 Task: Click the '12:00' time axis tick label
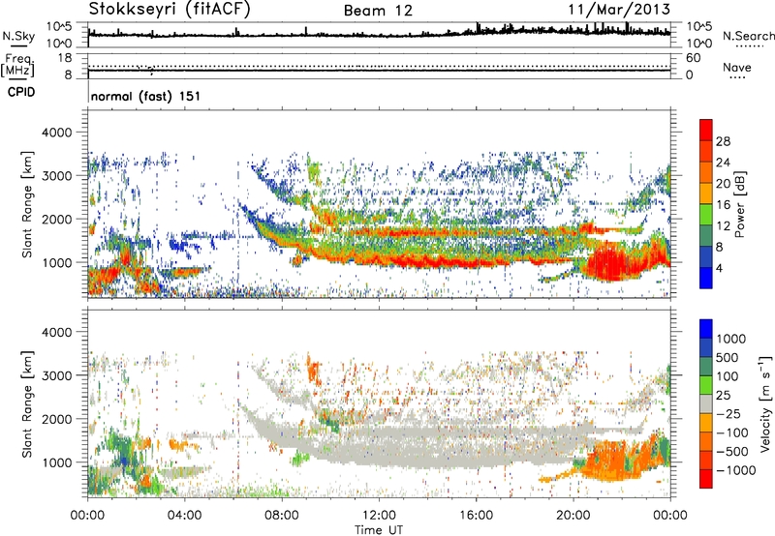click(379, 516)
